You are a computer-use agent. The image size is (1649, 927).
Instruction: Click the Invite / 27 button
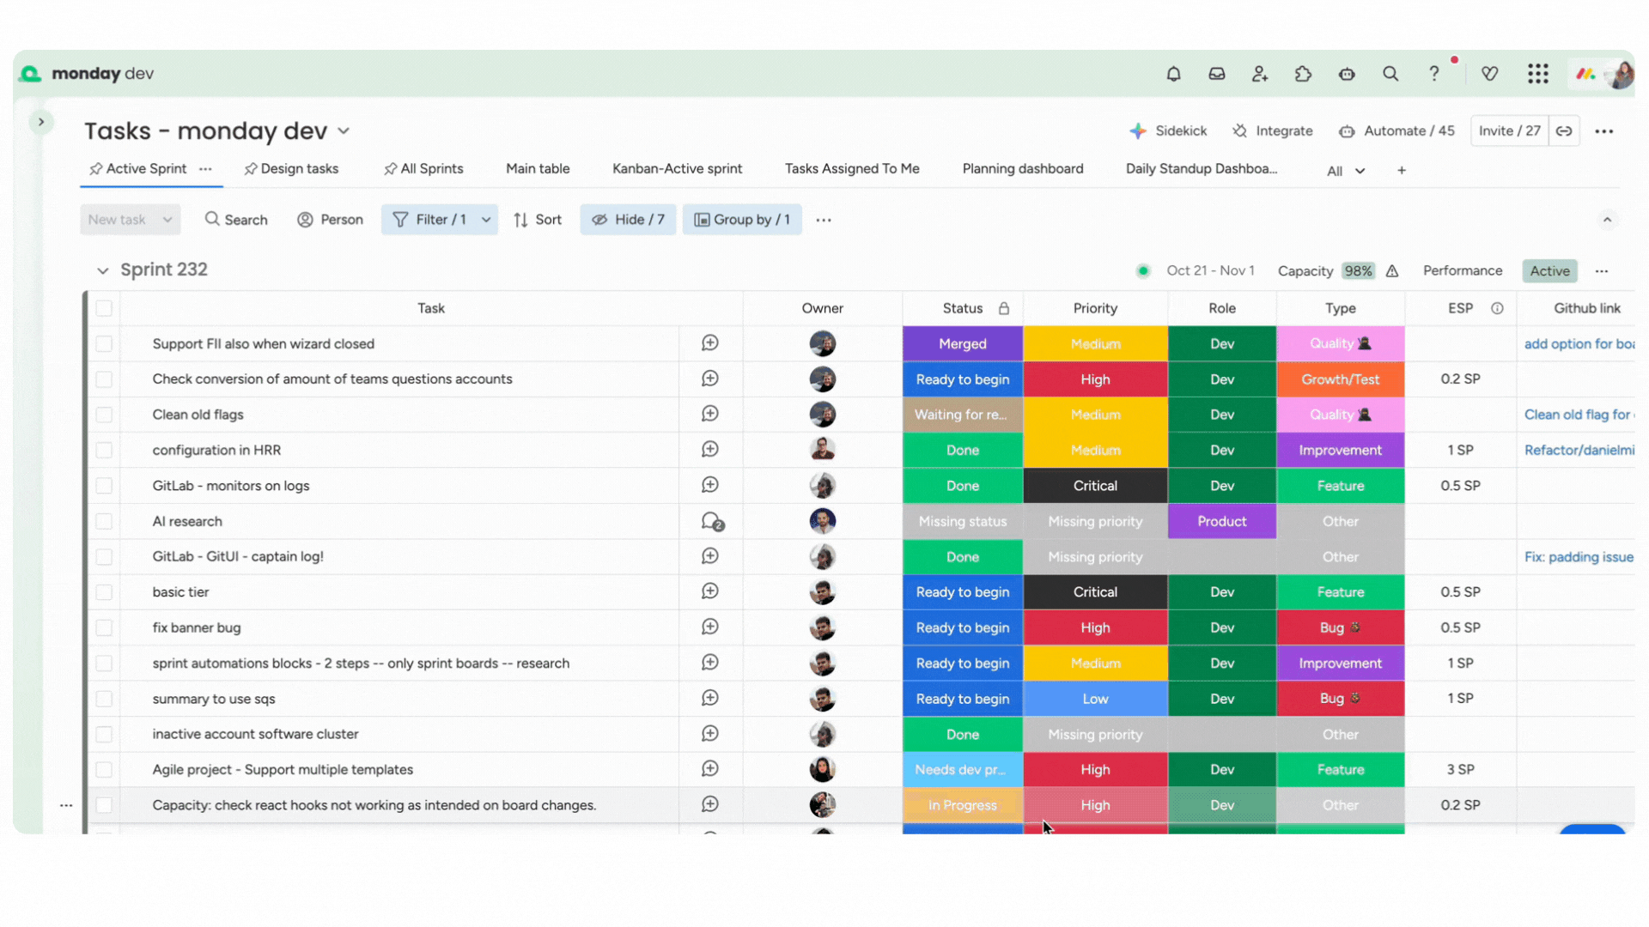tap(1510, 131)
